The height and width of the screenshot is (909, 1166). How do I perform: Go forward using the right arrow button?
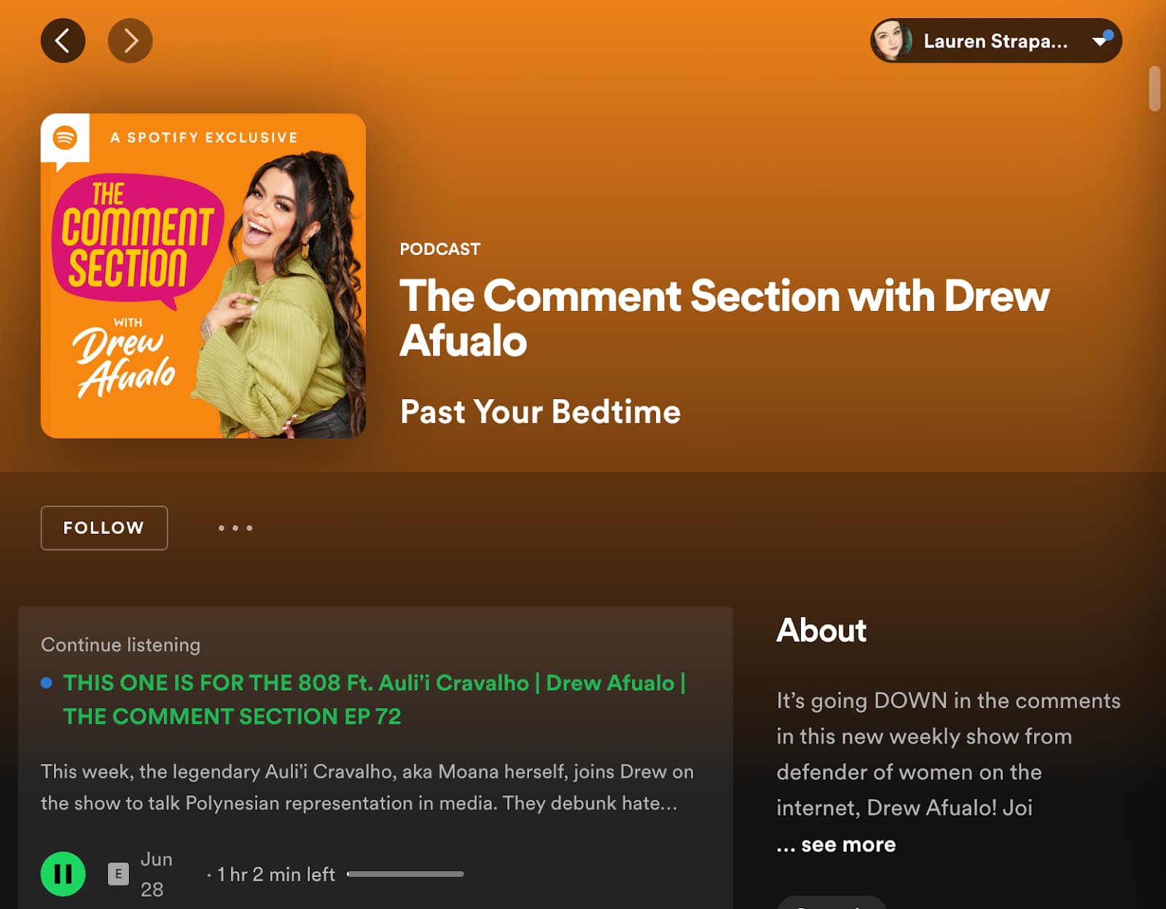pos(130,41)
